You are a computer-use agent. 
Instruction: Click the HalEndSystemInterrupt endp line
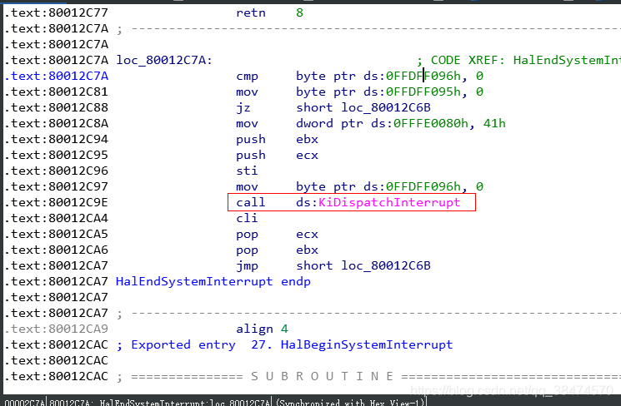pyautogui.click(x=213, y=281)
